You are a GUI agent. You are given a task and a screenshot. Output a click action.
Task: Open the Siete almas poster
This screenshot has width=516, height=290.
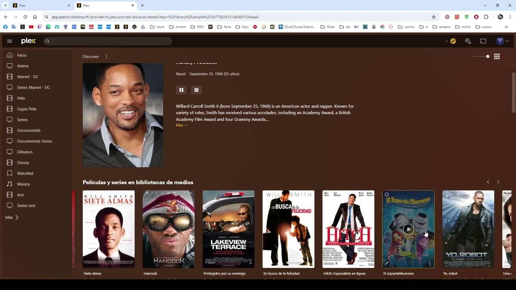point(108,229)
